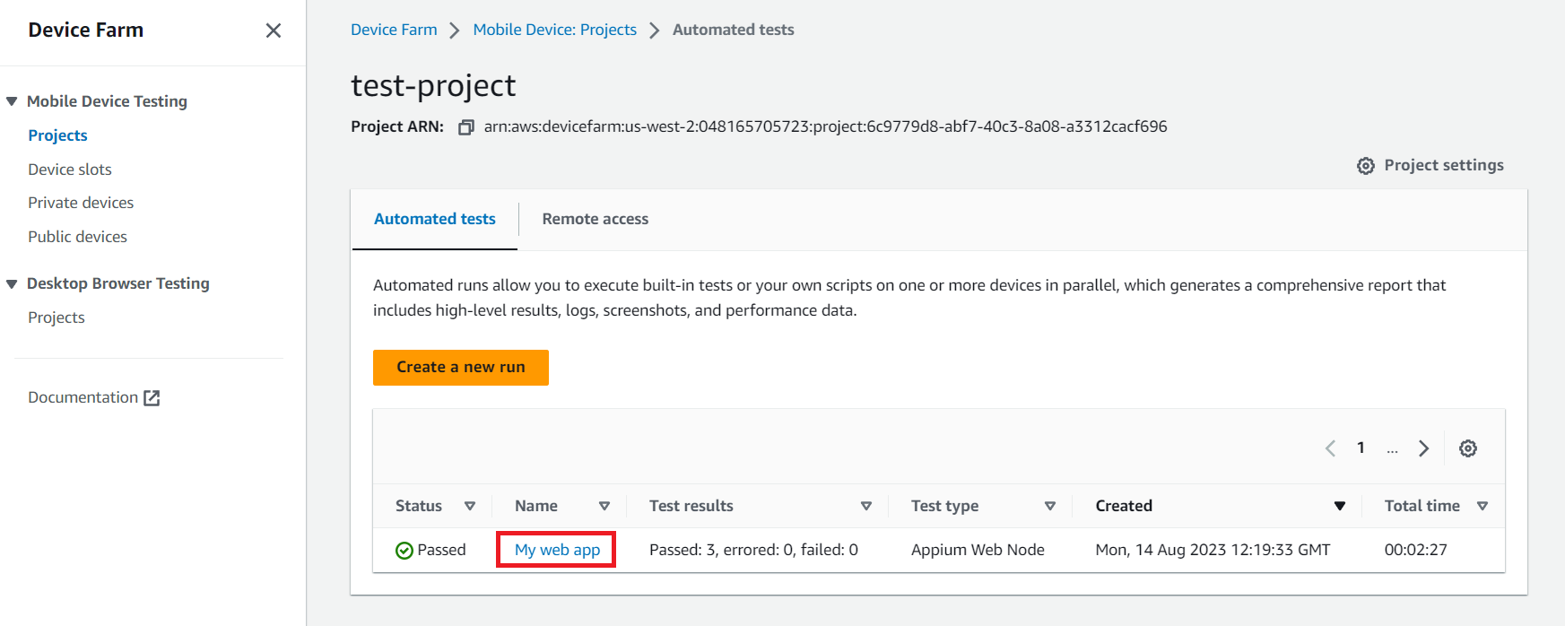The image size is (1565, 626).
Task: Navigate to Device Farm breadcrumb
Action: [x=394, y=30]
